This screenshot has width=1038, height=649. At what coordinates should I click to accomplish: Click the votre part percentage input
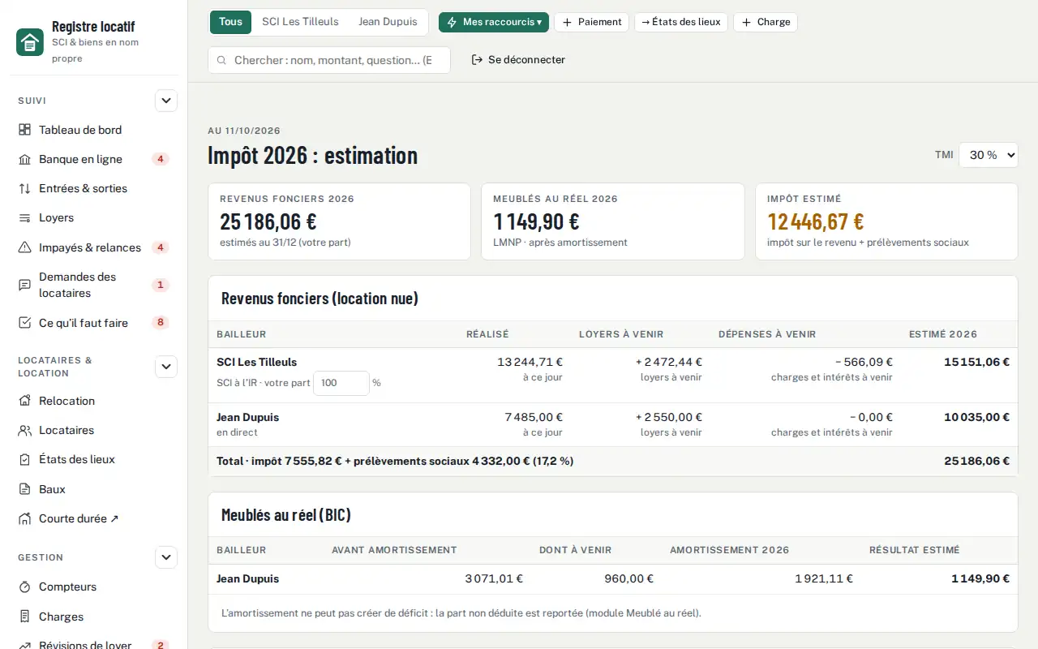[341, 383]
